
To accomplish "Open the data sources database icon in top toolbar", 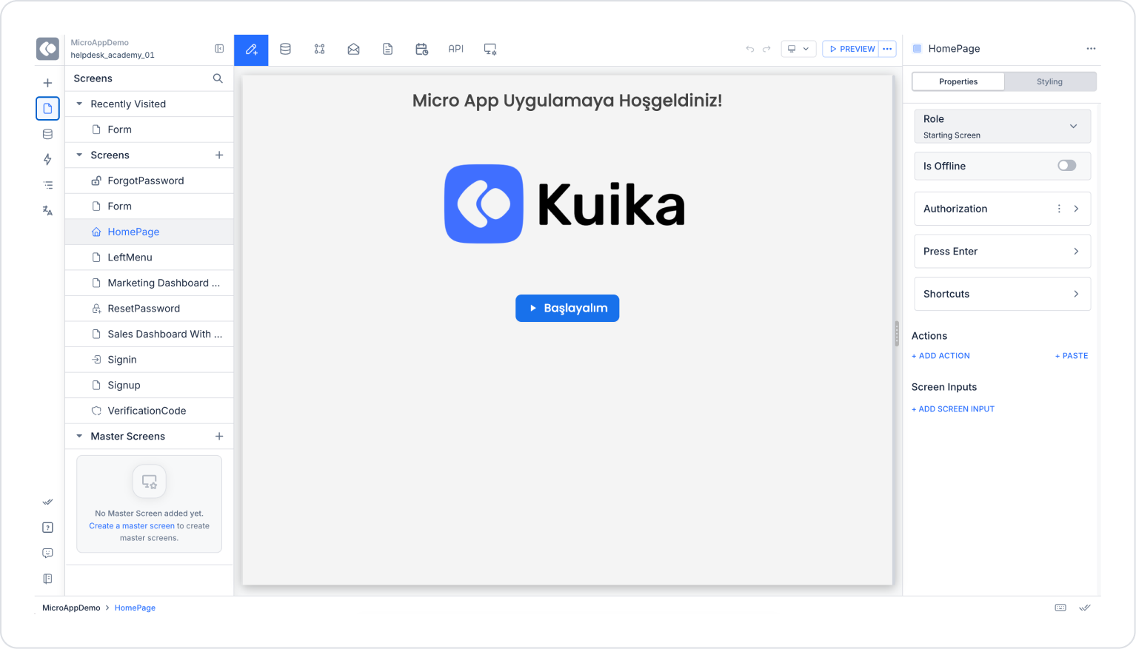I will point(285,49).
